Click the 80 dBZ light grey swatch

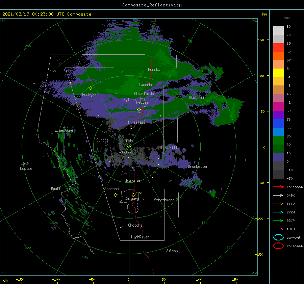[x=278, y=30]
